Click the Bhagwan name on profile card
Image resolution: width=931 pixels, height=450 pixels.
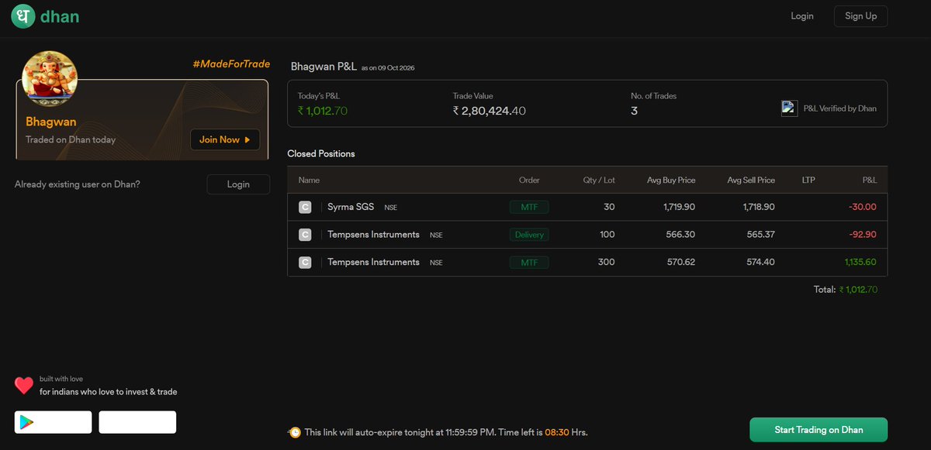click(51, 122)
